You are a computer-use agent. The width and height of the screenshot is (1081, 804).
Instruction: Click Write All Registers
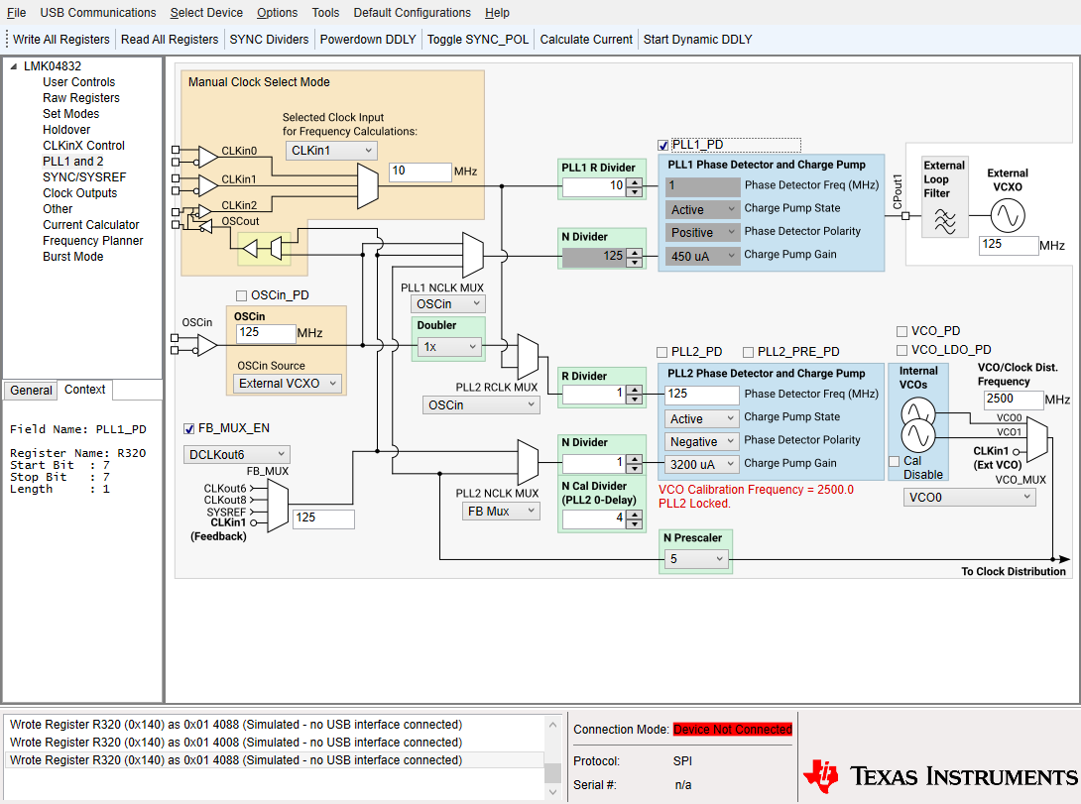pyautogui.click(x=60, y=40)
